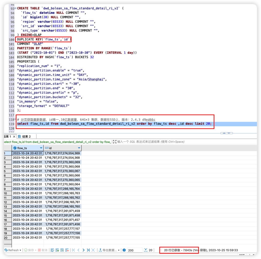Open the id column header dropdown

pyautogui.click(x=79, y=148)
